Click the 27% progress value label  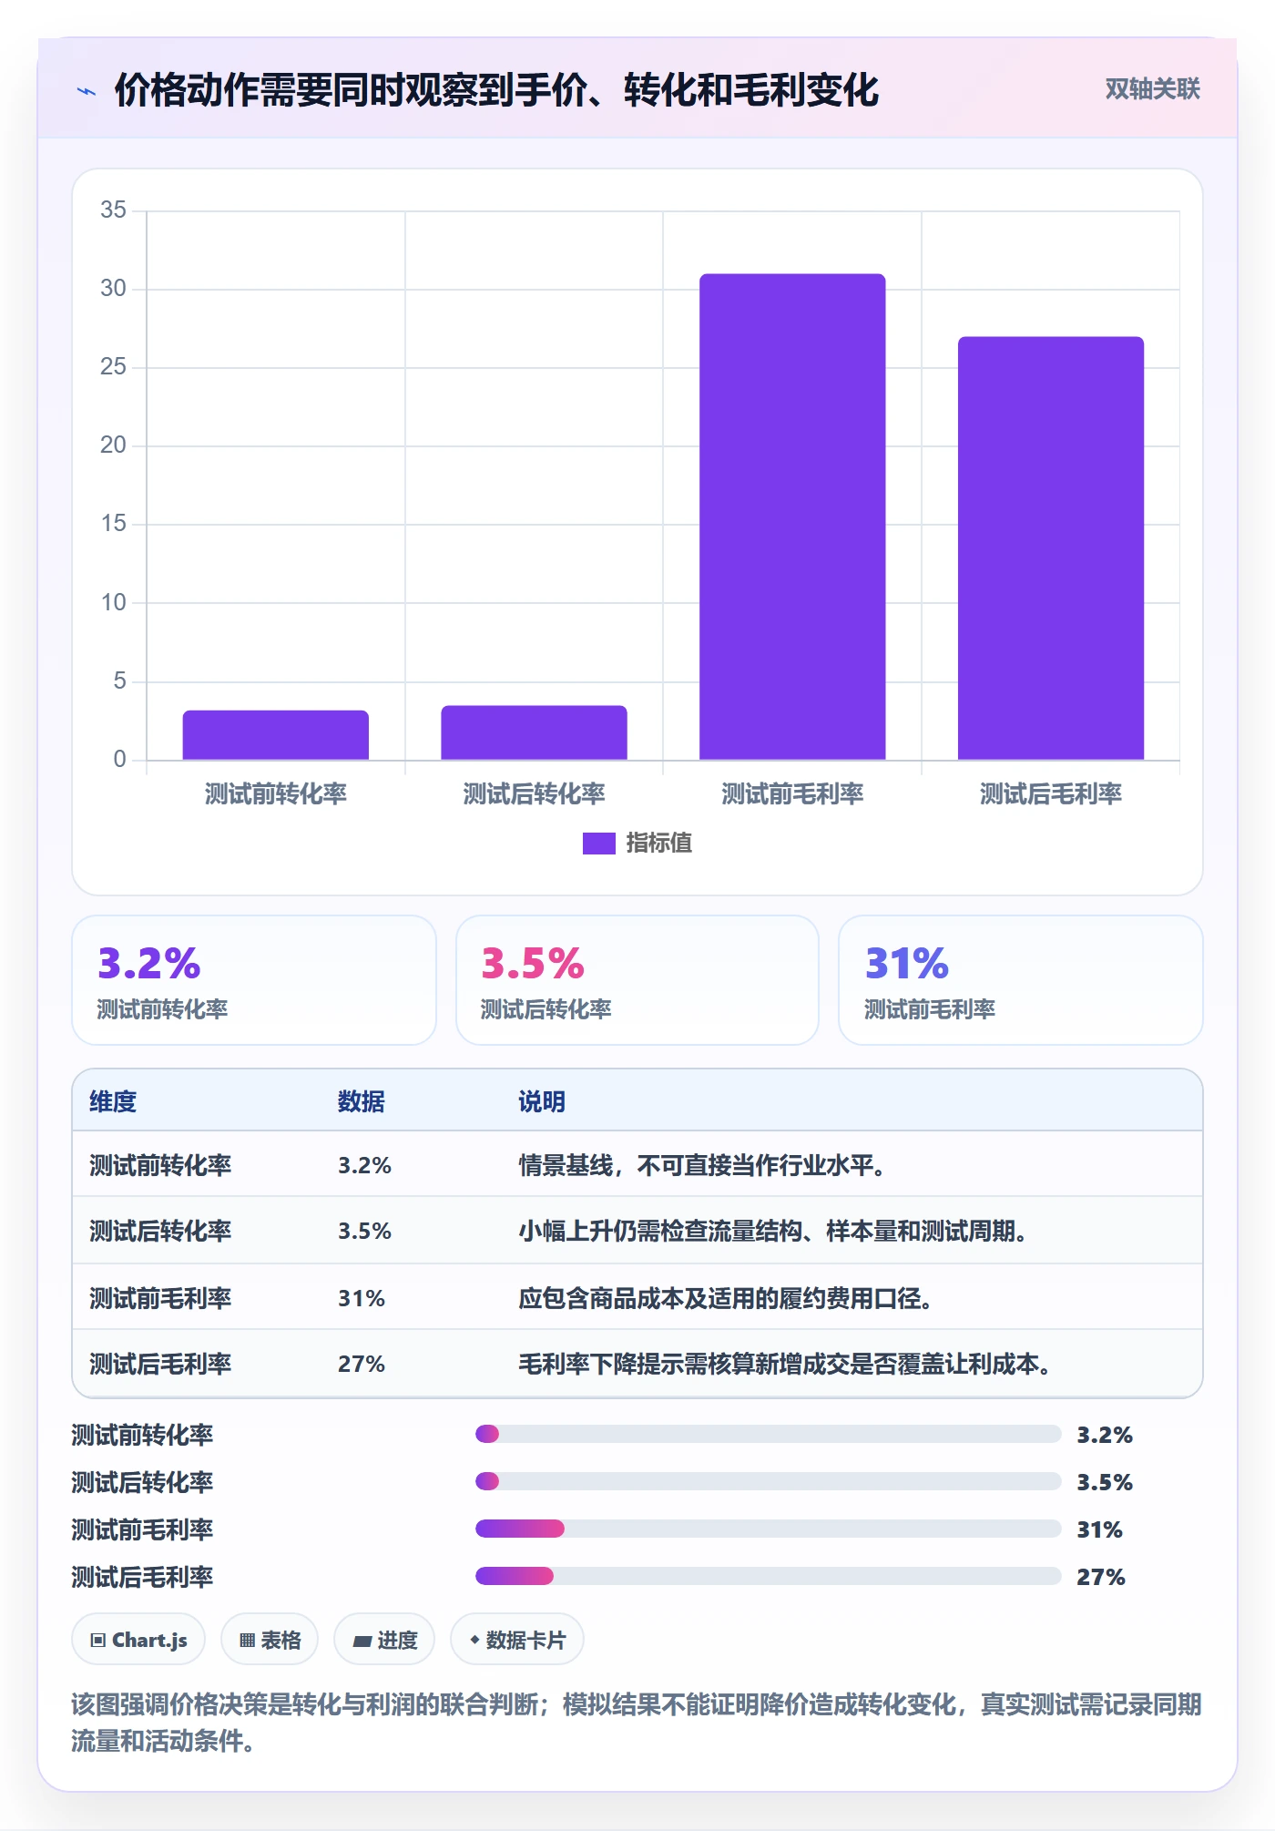click(1101, 1577)
